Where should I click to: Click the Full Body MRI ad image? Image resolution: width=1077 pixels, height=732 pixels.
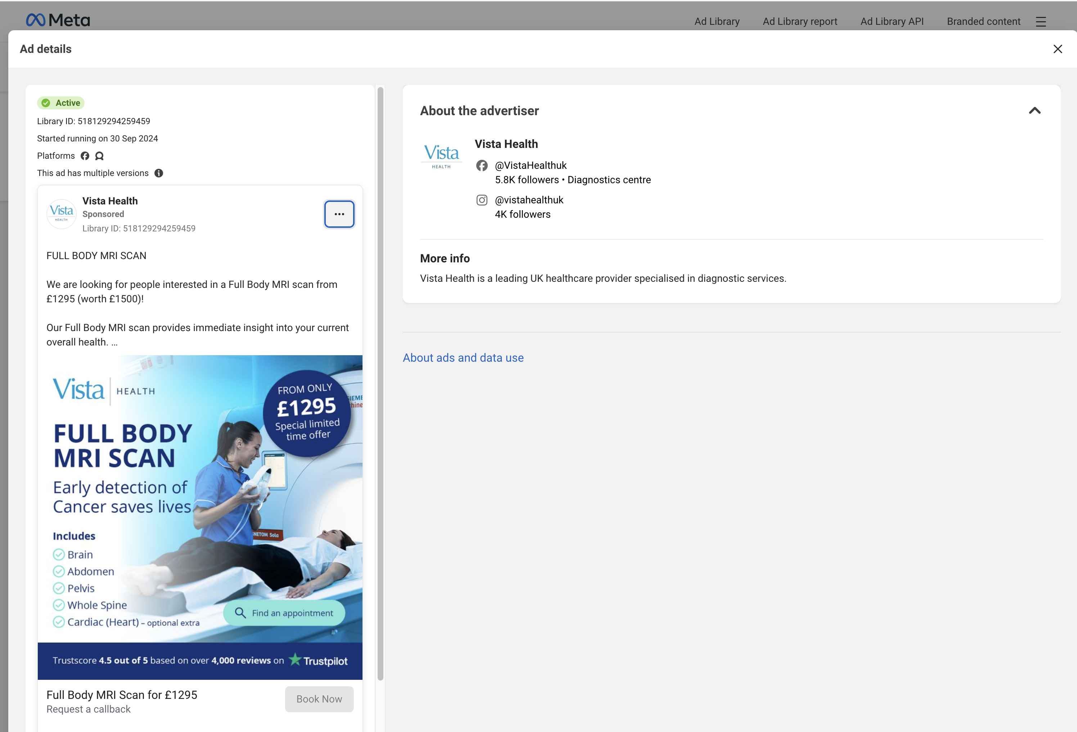(x=200, y=517)
